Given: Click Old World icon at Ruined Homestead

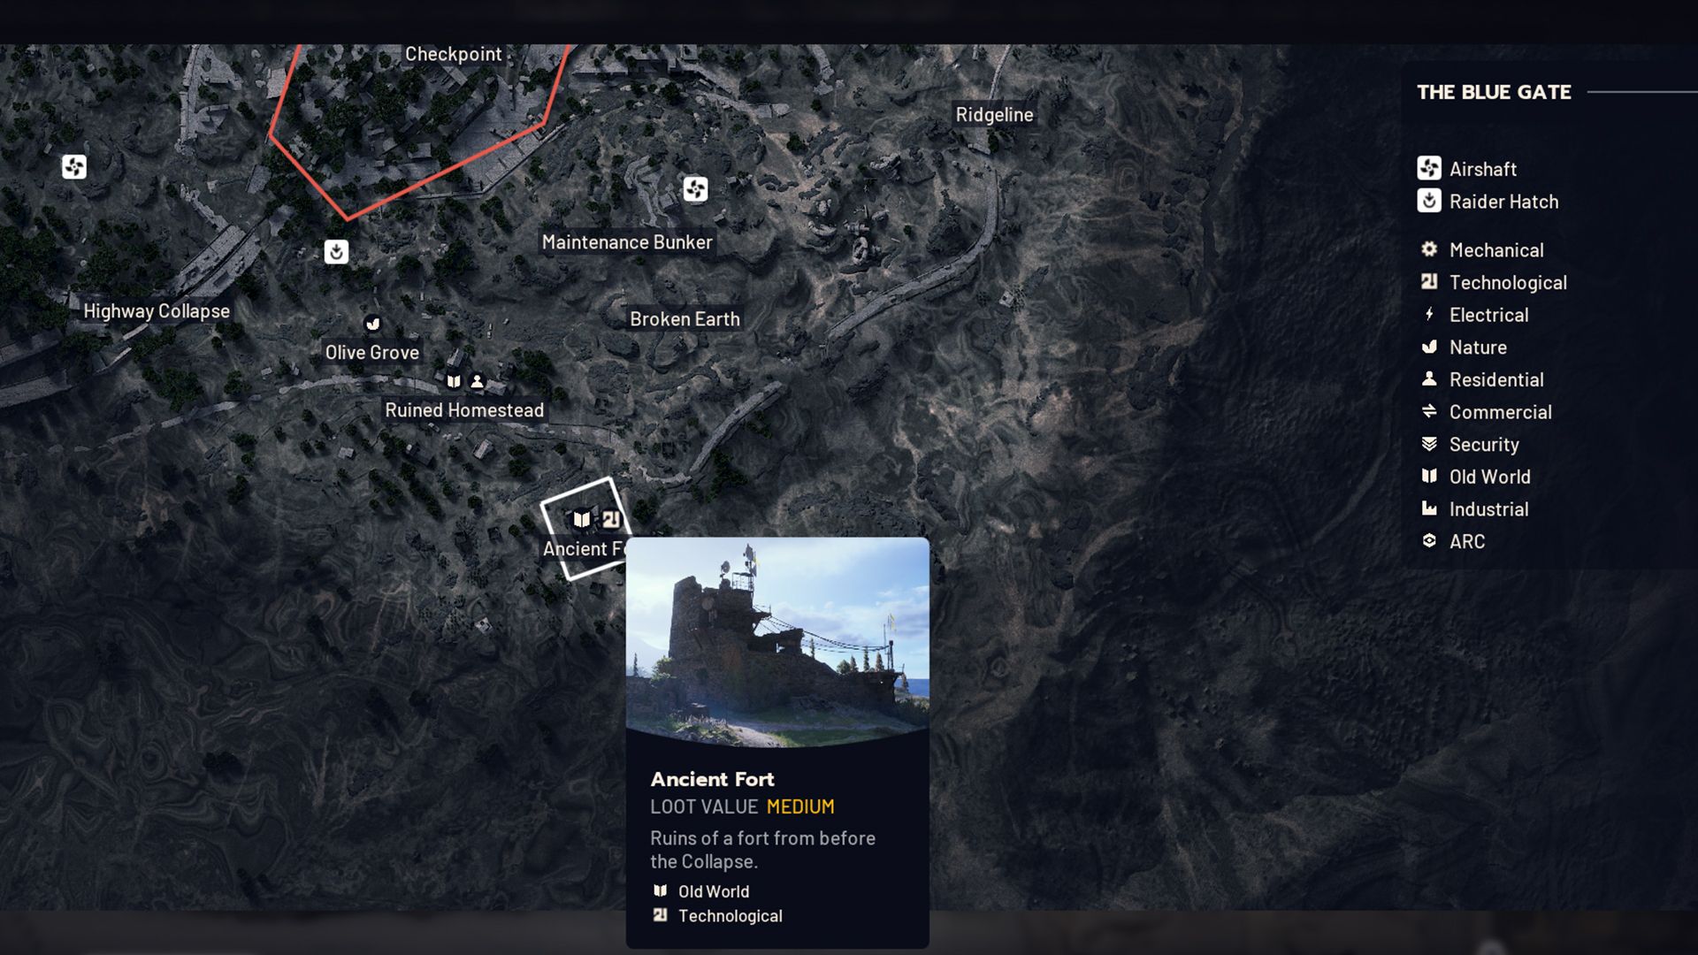Looking at the screenshot, I should 454,382.
